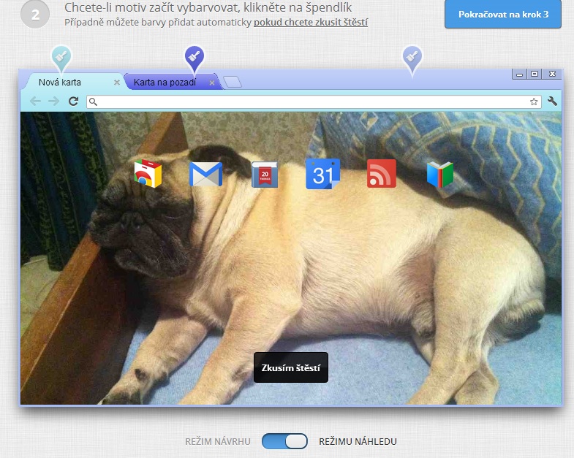Viewport: 574px width, 458px height.
Task: Click the pokud chcete zkusit štěstí link
Action: coord(311,23)
